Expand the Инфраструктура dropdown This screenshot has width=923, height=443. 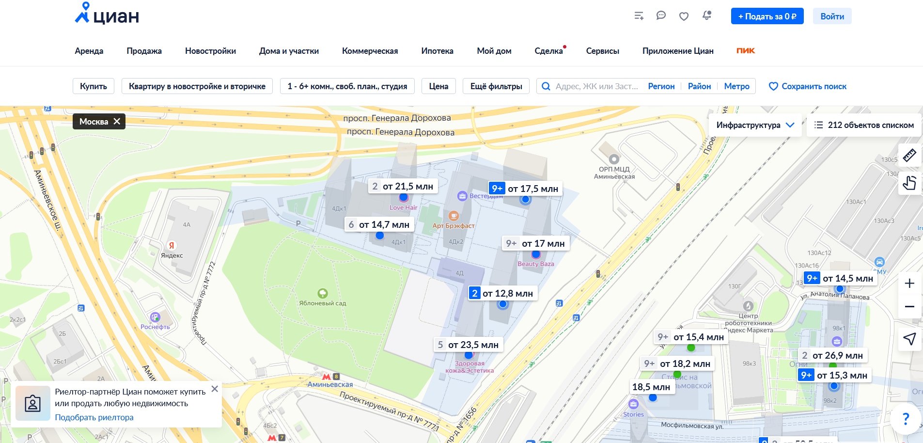point(755,125)
